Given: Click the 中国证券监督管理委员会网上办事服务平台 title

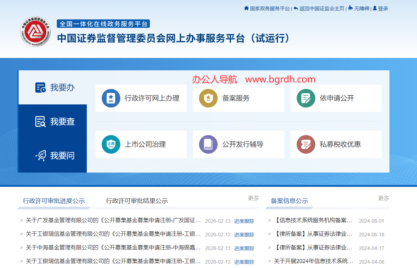Looking at the screenshot, I should click(x=174, y=38).
